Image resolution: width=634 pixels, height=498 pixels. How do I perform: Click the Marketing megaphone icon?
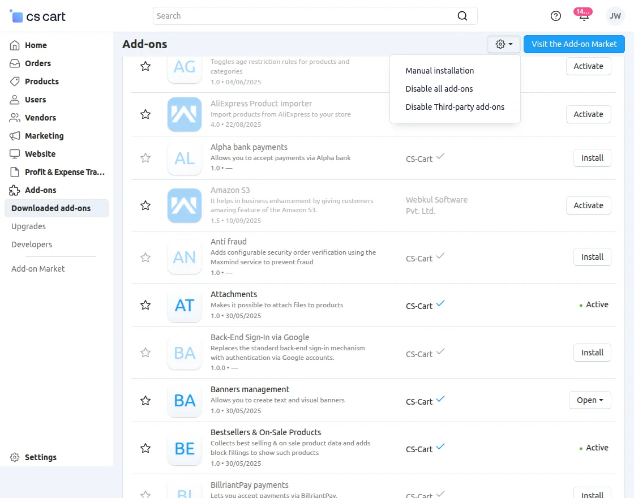[x=15, y=136]
